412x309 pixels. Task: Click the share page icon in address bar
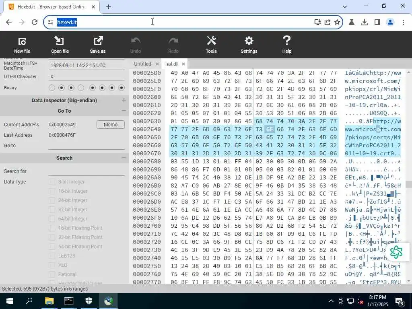pos(328,22)
